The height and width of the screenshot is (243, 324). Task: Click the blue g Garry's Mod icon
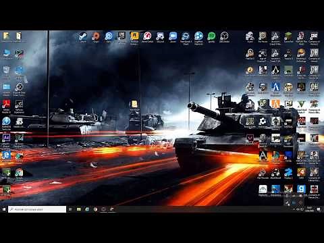coord(301,189)
